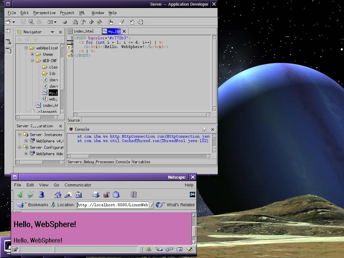Click Netscape Search flashlight icon

(68, 195)
